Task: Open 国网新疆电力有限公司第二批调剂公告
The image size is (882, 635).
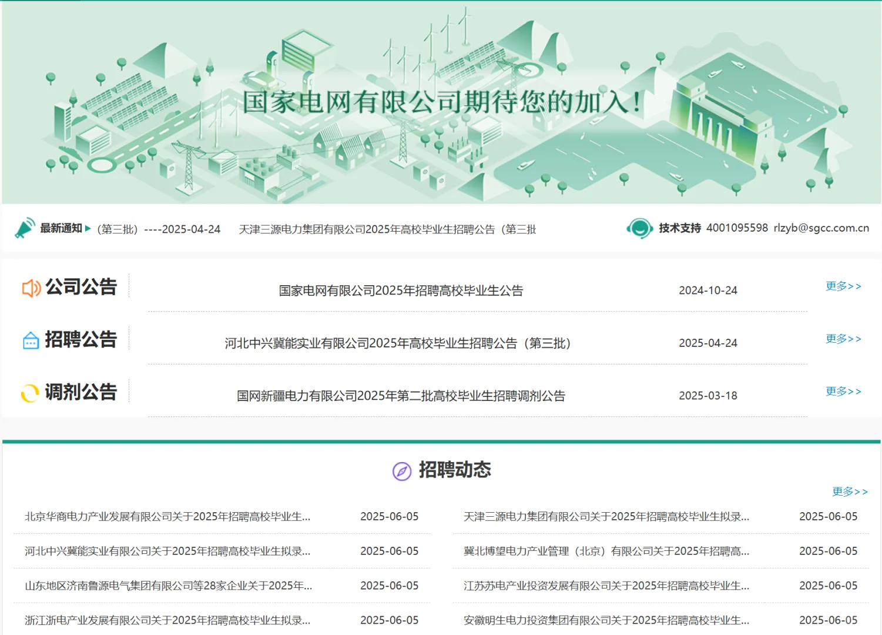Action: 402,396
